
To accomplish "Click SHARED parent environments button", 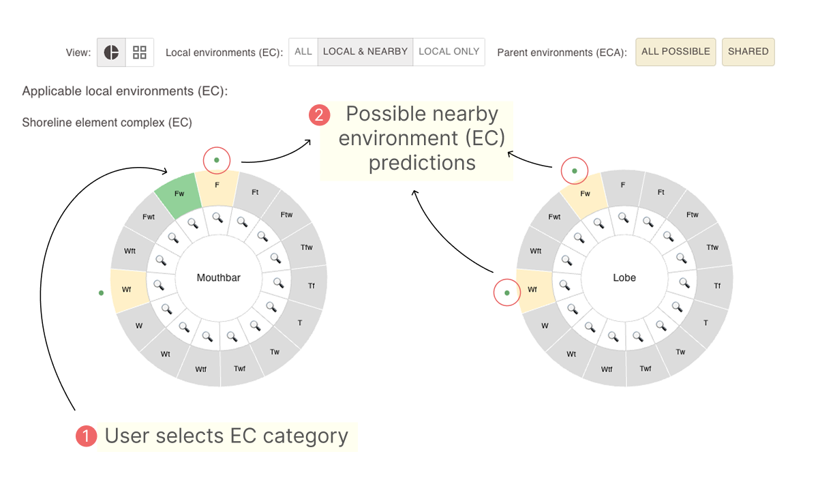I will (x=748, y=52).
